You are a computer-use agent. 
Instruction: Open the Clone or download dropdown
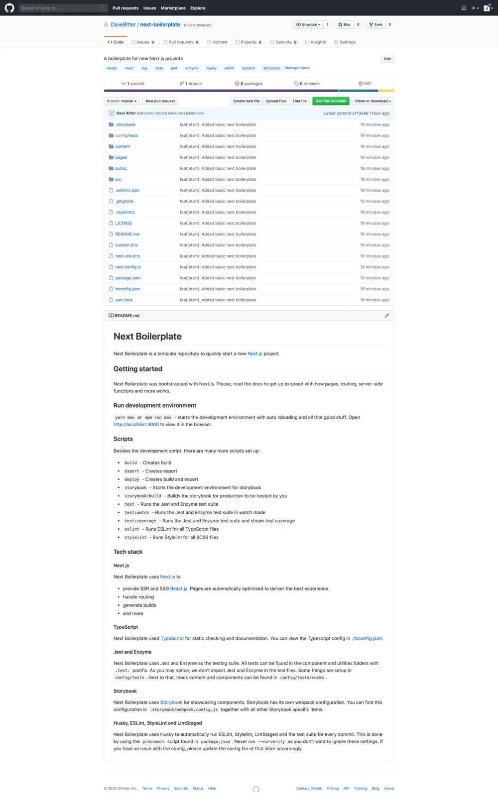point(373,101)
